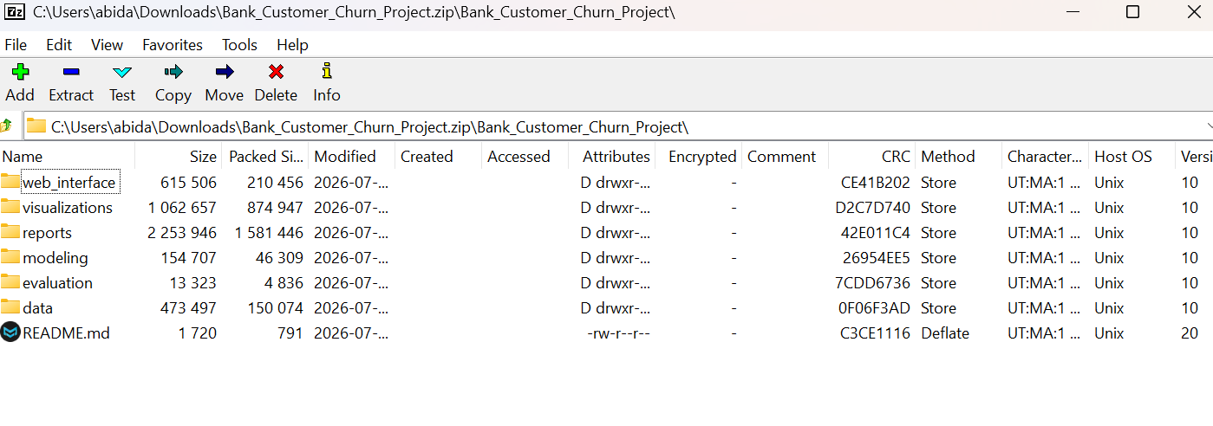Screen dimensions: 1213x426
Task: Sort by the Packed Size column header
Action: pyautogui.click(x=264, y=157)
